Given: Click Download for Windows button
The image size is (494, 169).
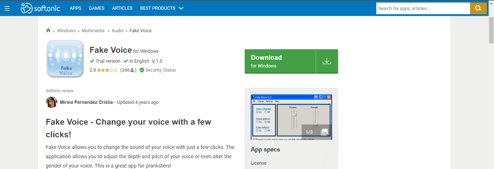Looking at the screenshot, I should [x=291, y=61].
